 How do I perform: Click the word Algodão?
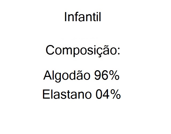[66, 76]
